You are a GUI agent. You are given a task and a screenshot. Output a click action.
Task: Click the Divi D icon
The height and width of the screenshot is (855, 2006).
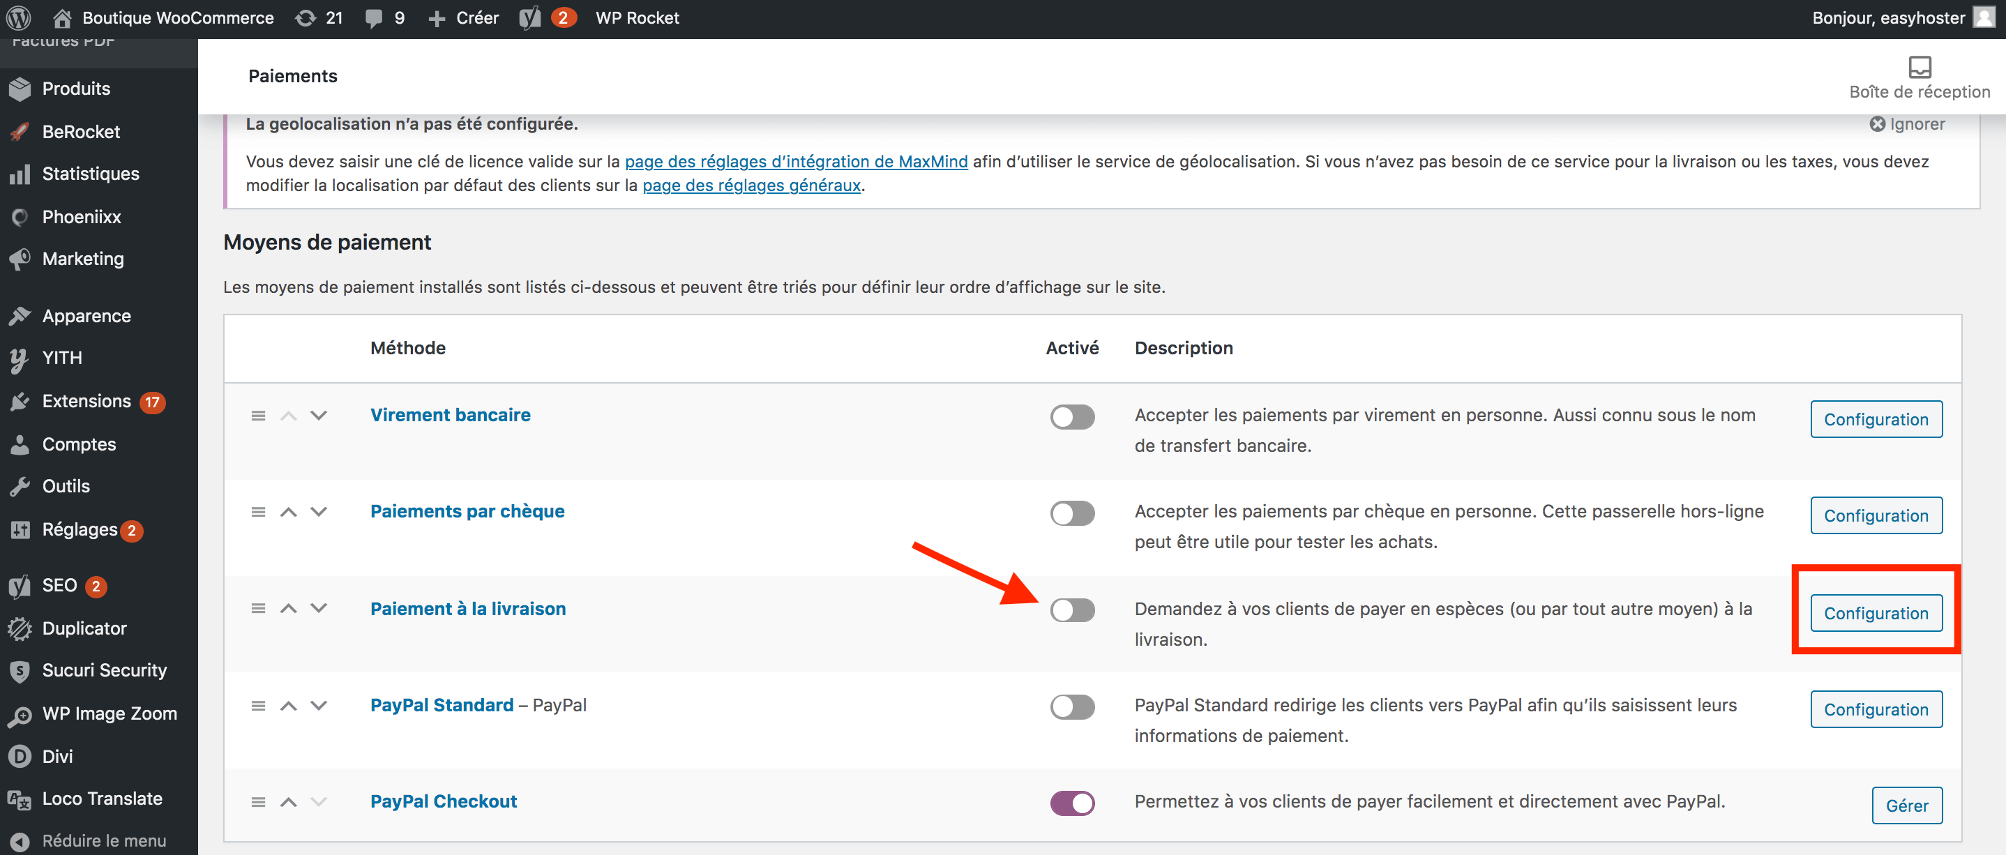pos(20,756)
